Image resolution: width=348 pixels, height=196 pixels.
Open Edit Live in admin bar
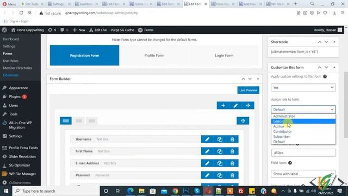tap(98, 30)
